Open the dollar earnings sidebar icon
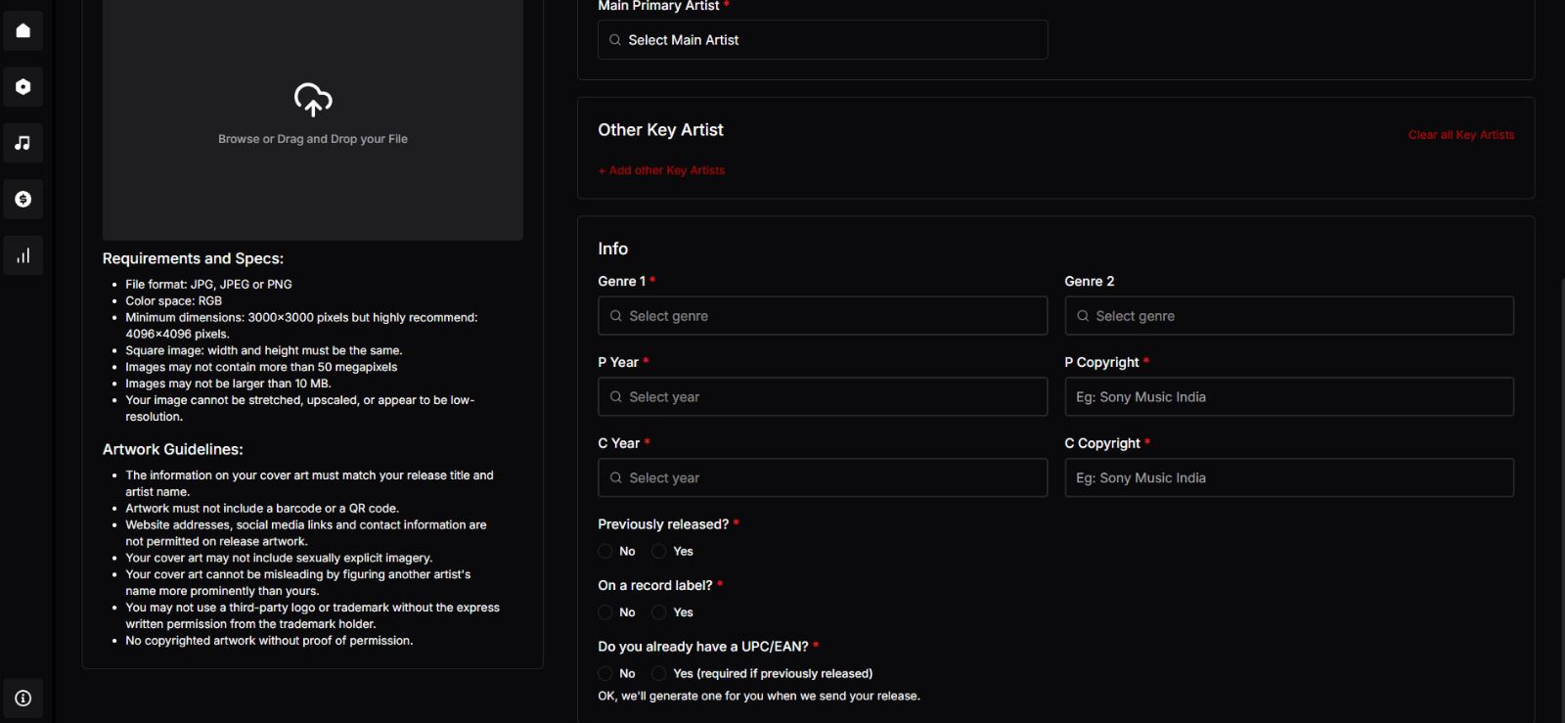Screen dimensions: 1565x723 tap(23, 200)
